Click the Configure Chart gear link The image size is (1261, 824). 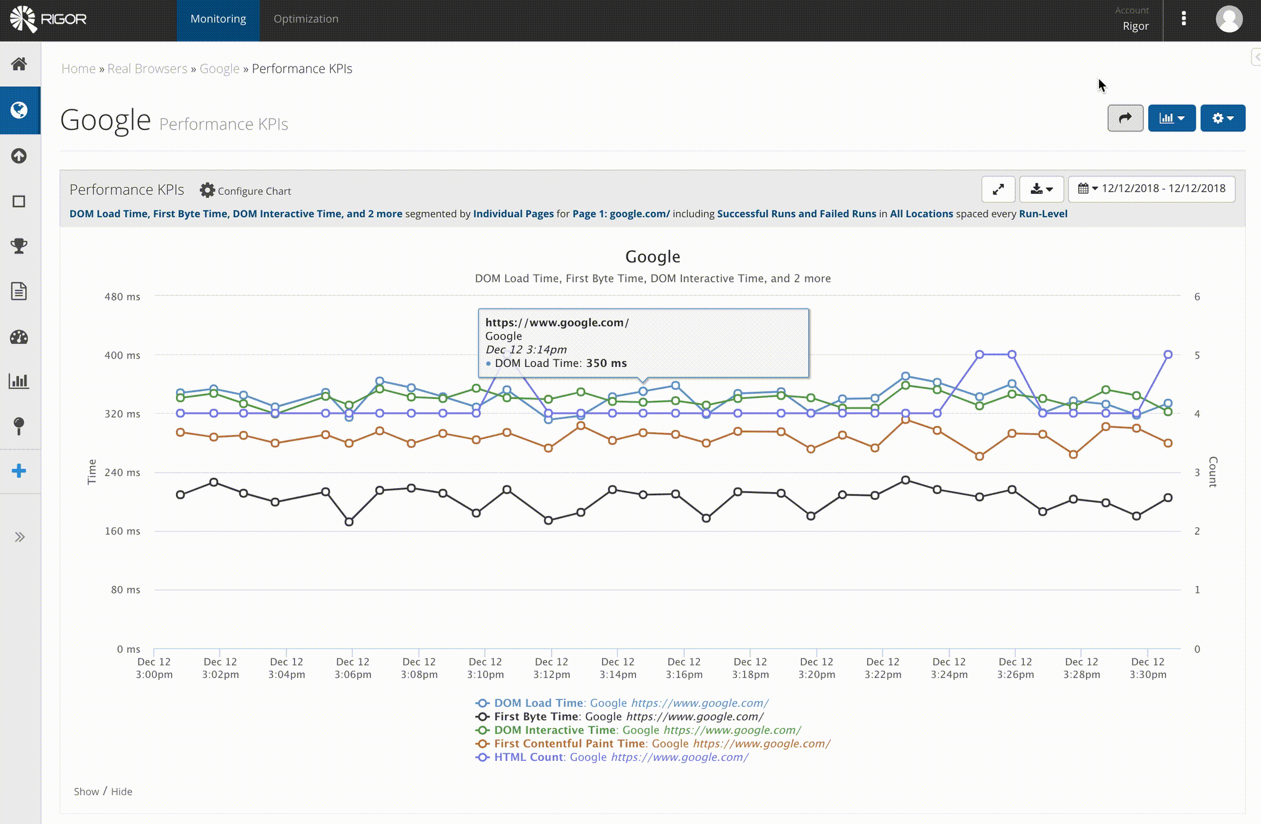pyautogui.click(x=245, y=191)
